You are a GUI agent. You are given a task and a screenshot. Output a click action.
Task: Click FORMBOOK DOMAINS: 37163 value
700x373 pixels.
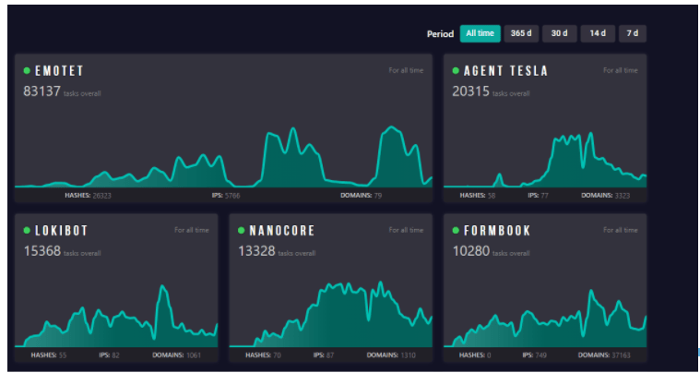(604, 355)
